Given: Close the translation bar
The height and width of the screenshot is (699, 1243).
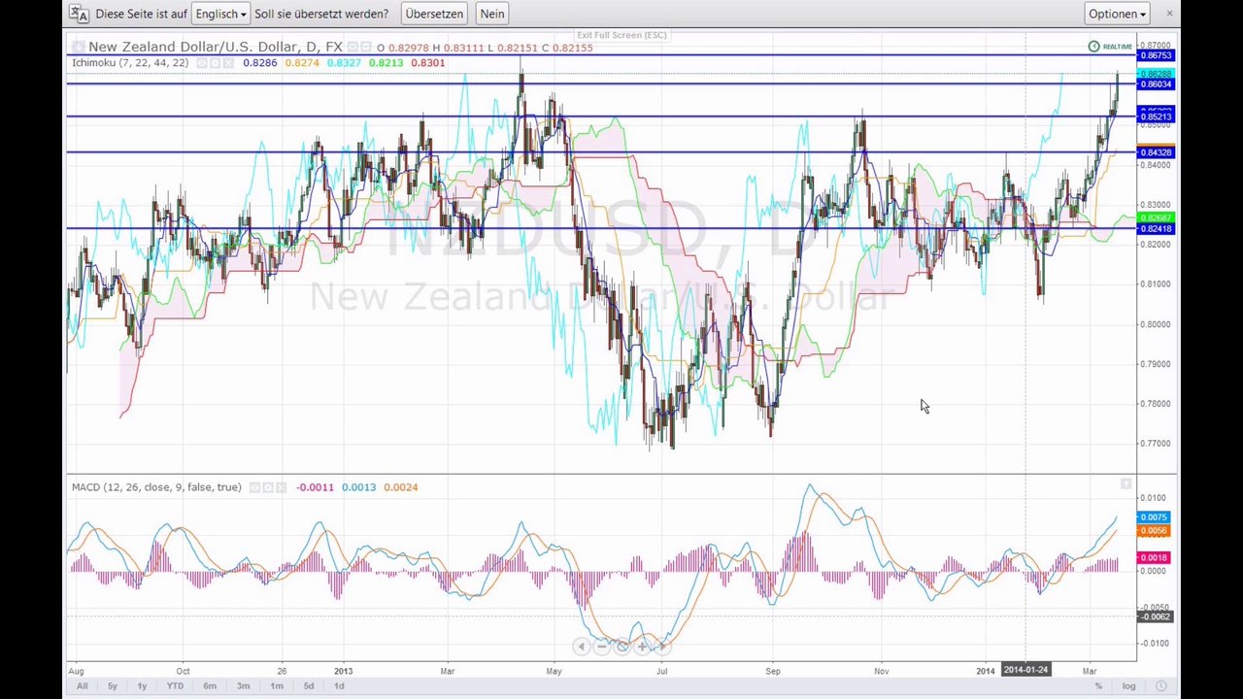Looking at the screenshot, I should (x=1169, y=13).
